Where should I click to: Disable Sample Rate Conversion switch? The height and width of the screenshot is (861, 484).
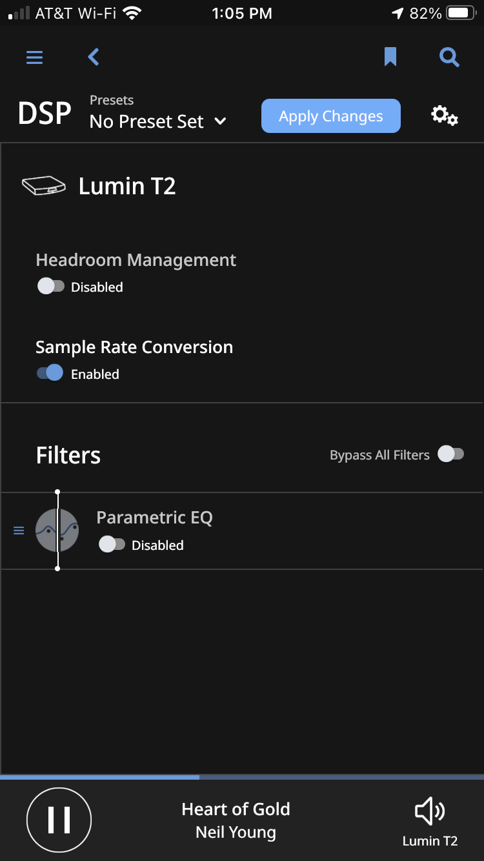tap(50, 373)
